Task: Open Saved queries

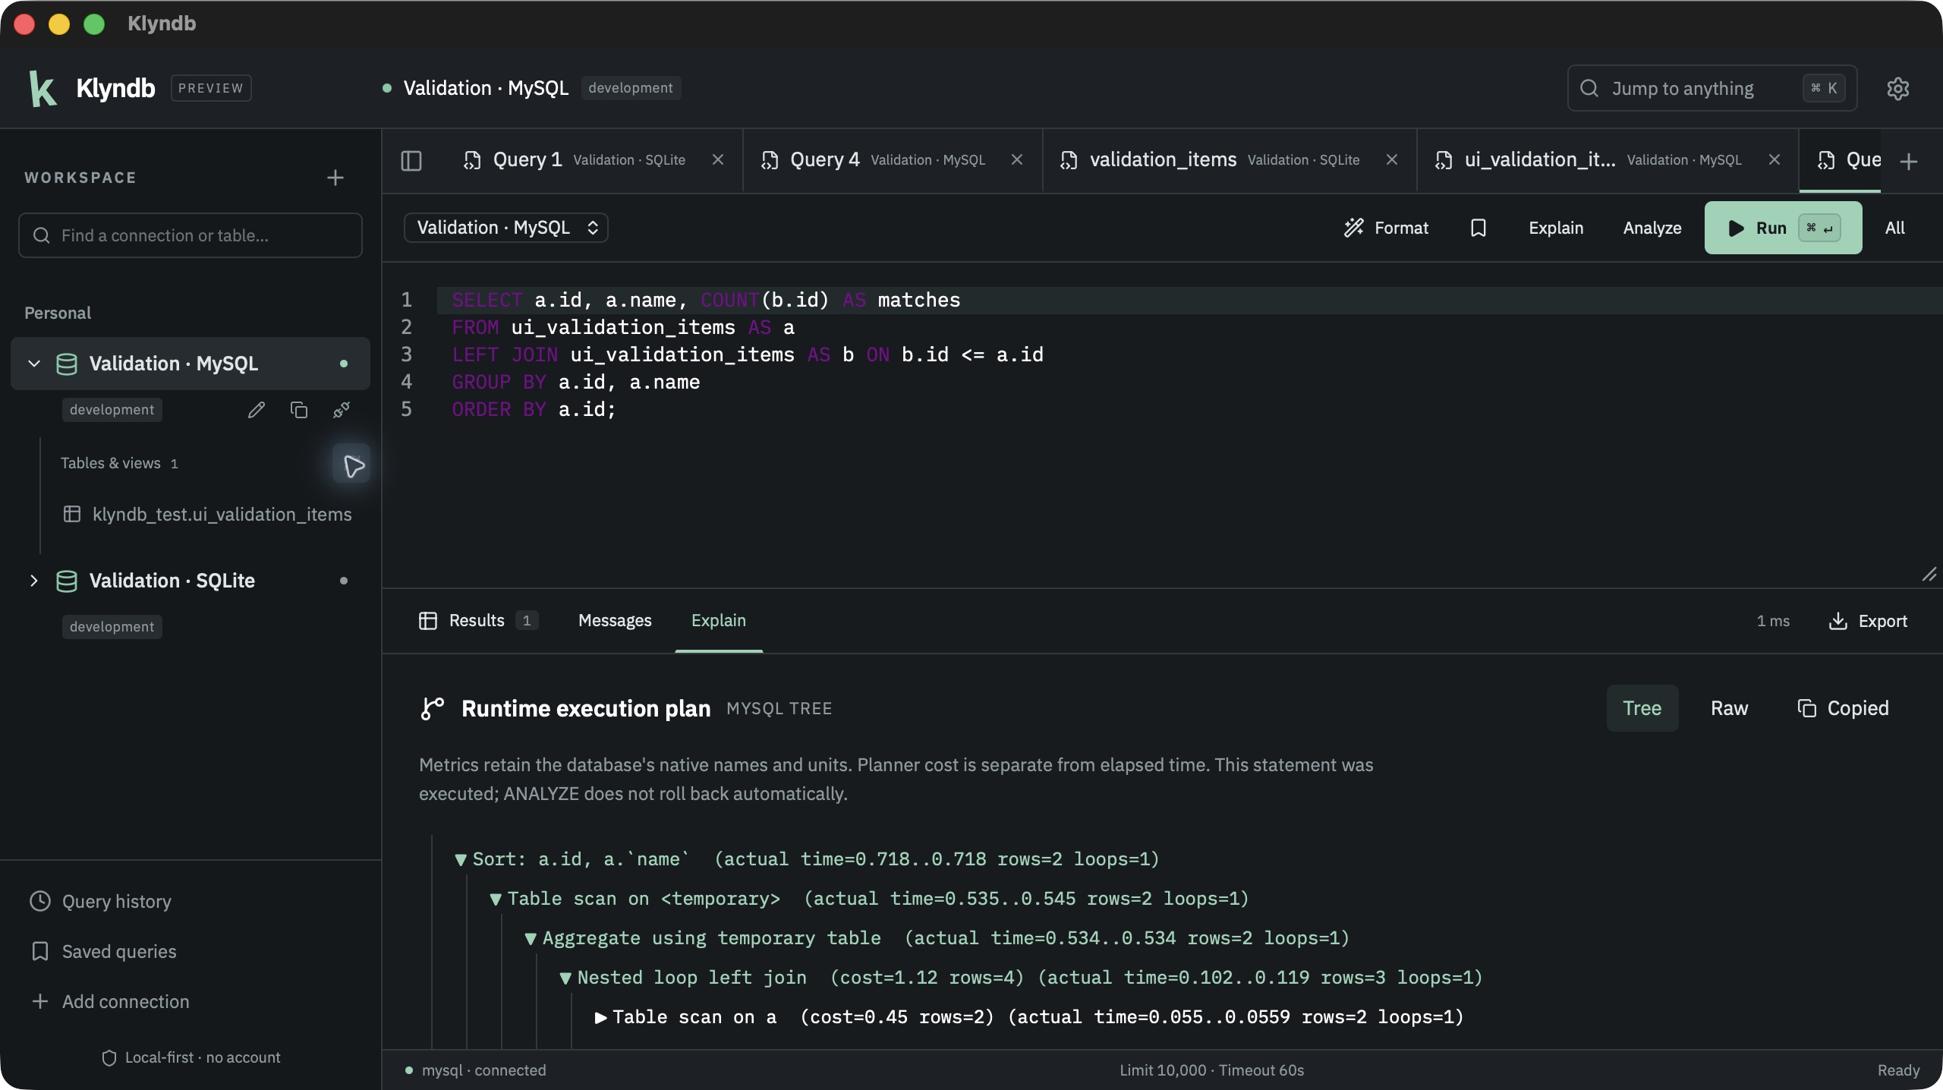Action: (103, 952)
